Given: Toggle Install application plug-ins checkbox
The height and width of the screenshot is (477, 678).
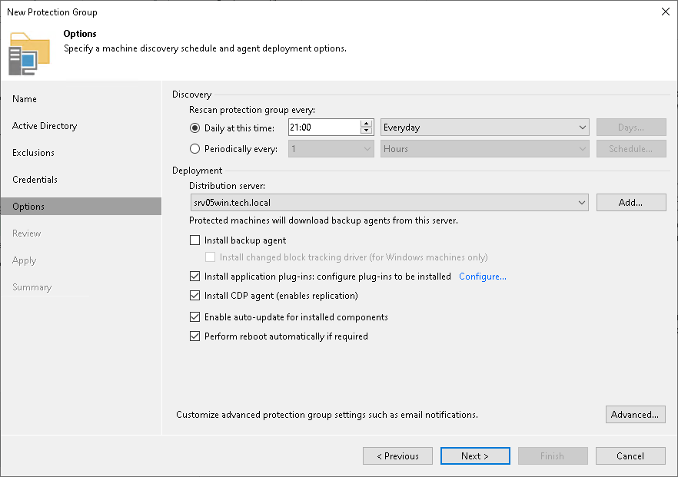Looking at the screenshot, I should click(x=195, y=276).
